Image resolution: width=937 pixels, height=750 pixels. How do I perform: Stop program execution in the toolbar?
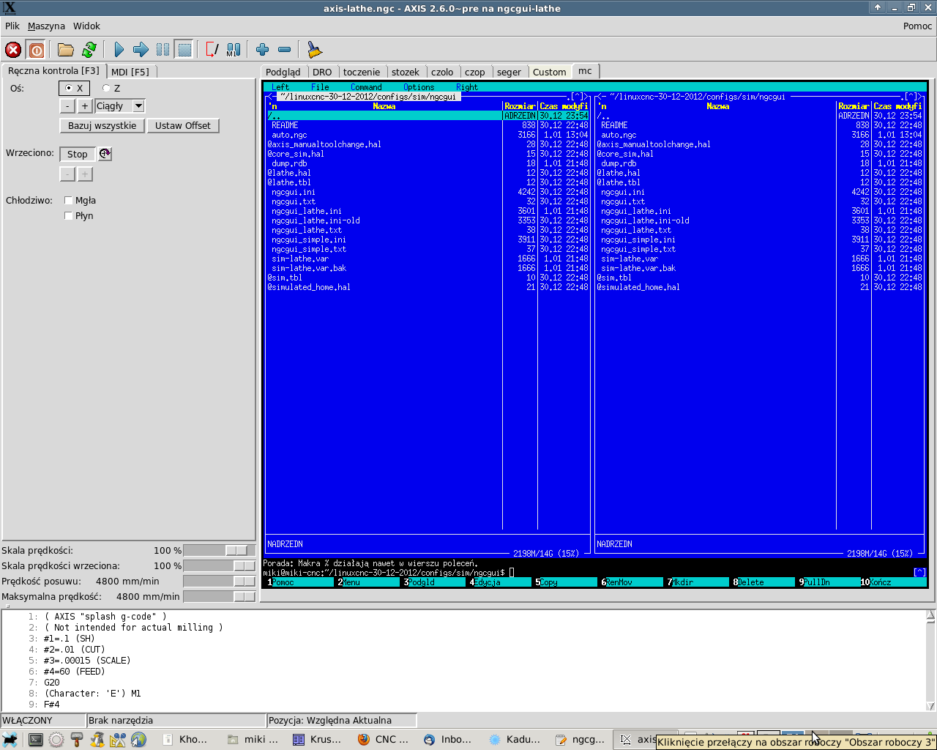click(184, 50)
